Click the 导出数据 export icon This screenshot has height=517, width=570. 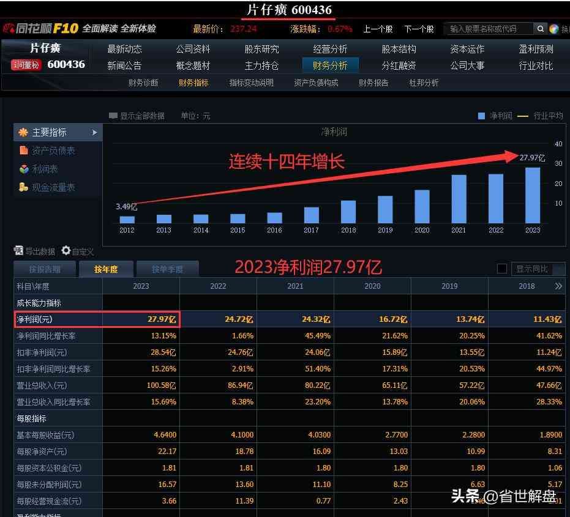pyautogui.click(x=18, y=251)
